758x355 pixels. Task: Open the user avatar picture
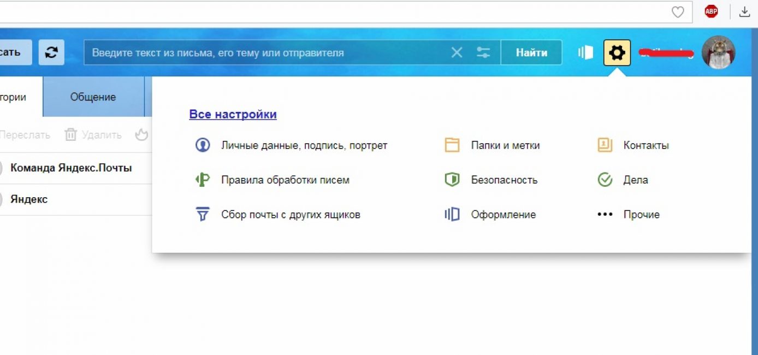(718, 52)
